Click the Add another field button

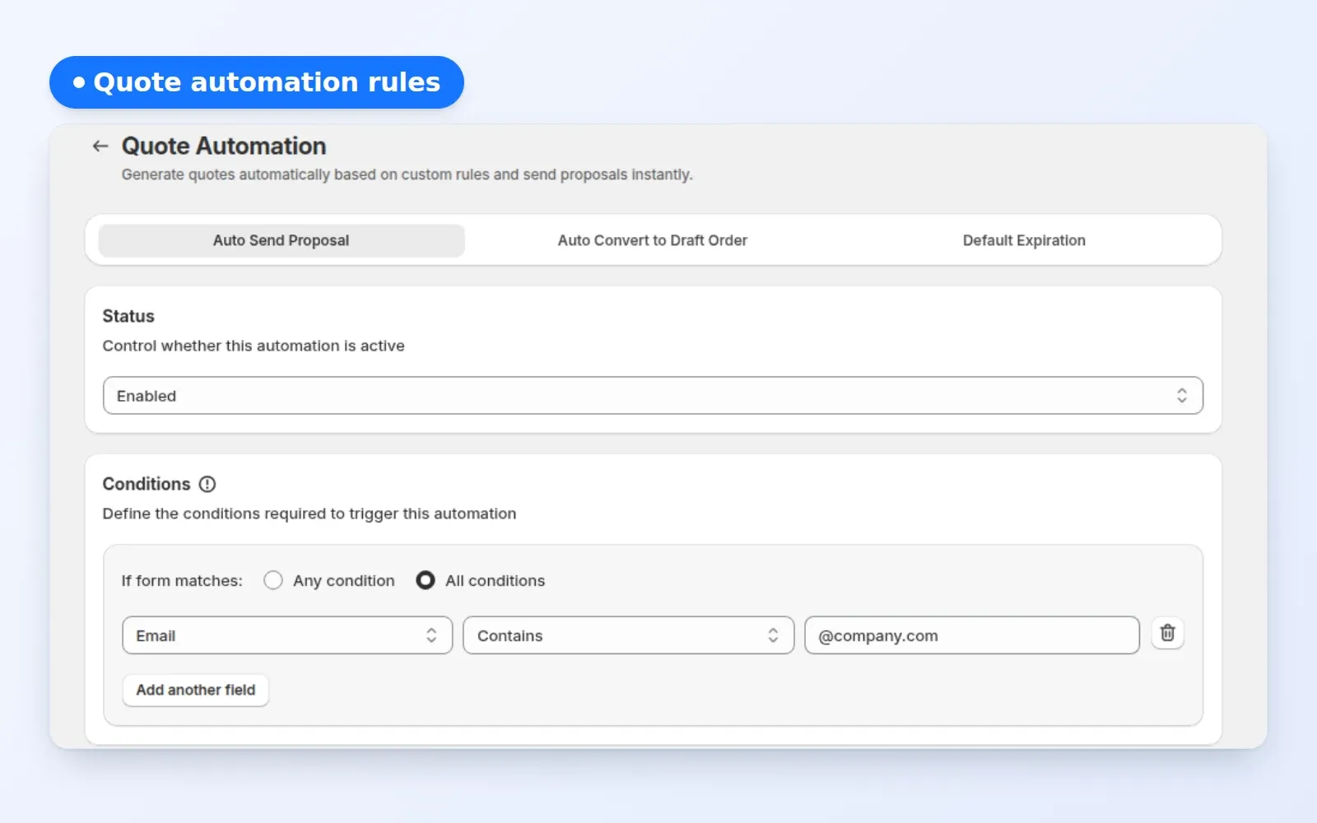(196, 690)
